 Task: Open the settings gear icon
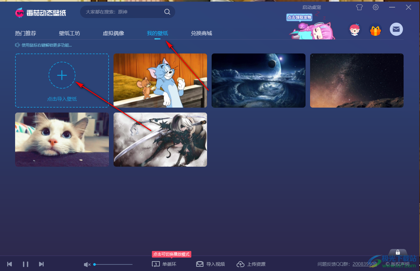pyautogui.click(x=376, y=7)
